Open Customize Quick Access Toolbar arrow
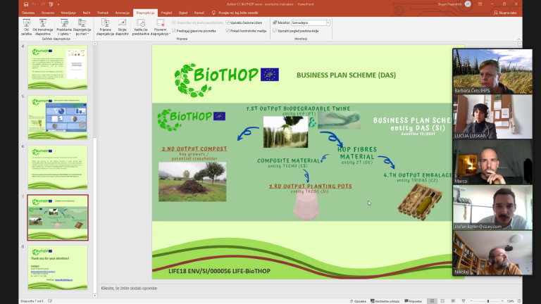541x304 pixels. (58, 4)
